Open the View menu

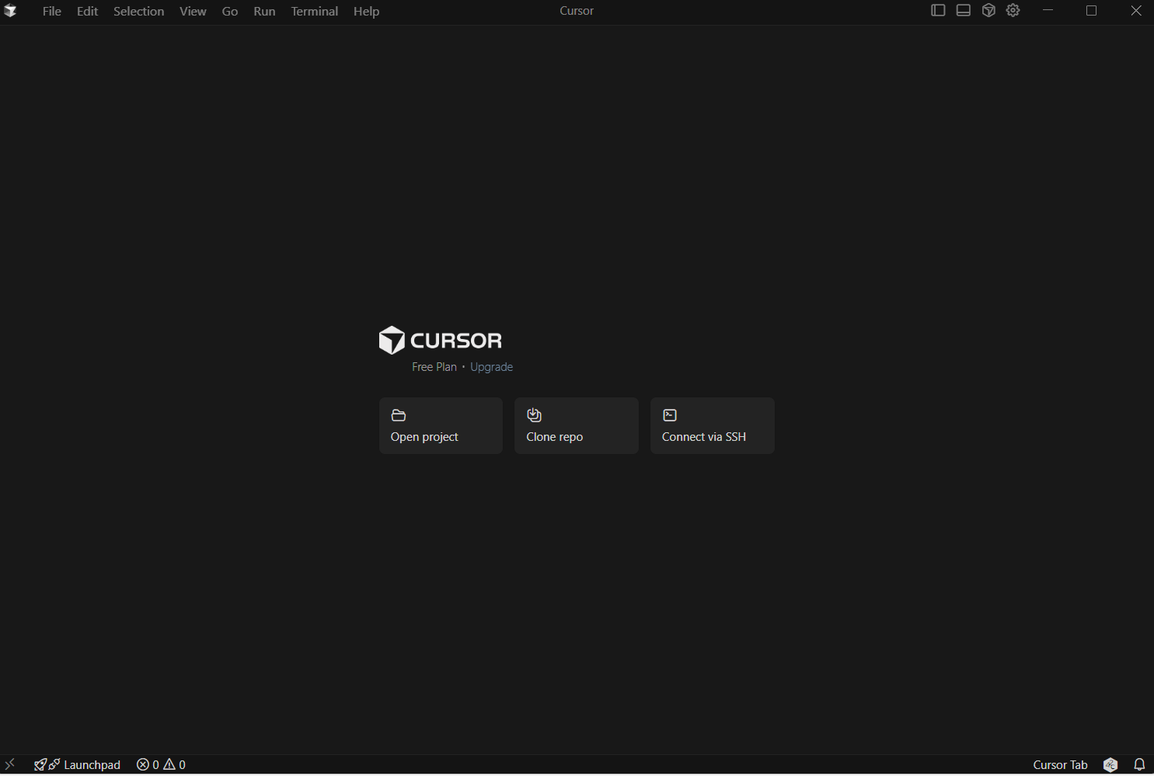click(193, 11)
